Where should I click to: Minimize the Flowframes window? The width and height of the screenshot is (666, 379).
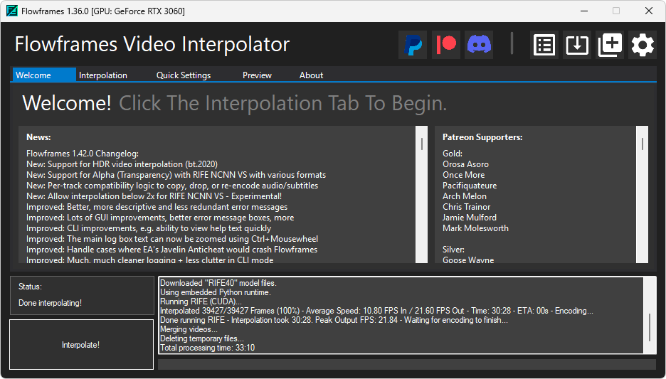pyautogui.click(x=584, y=11)
